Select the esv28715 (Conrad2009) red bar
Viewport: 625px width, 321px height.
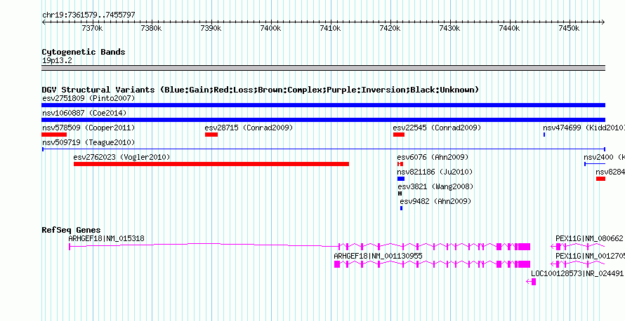211,135
